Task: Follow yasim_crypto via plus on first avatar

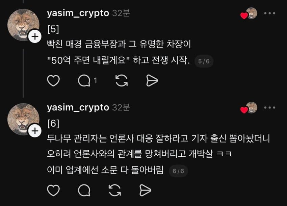Action: (x=35, y=36)
